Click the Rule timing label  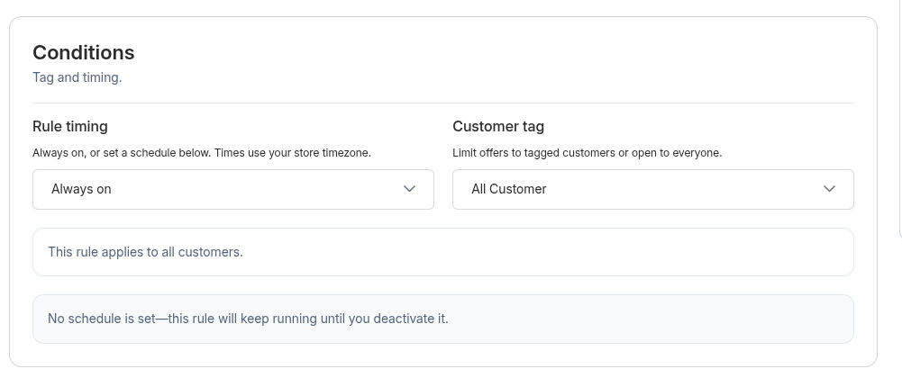point(70,126)
